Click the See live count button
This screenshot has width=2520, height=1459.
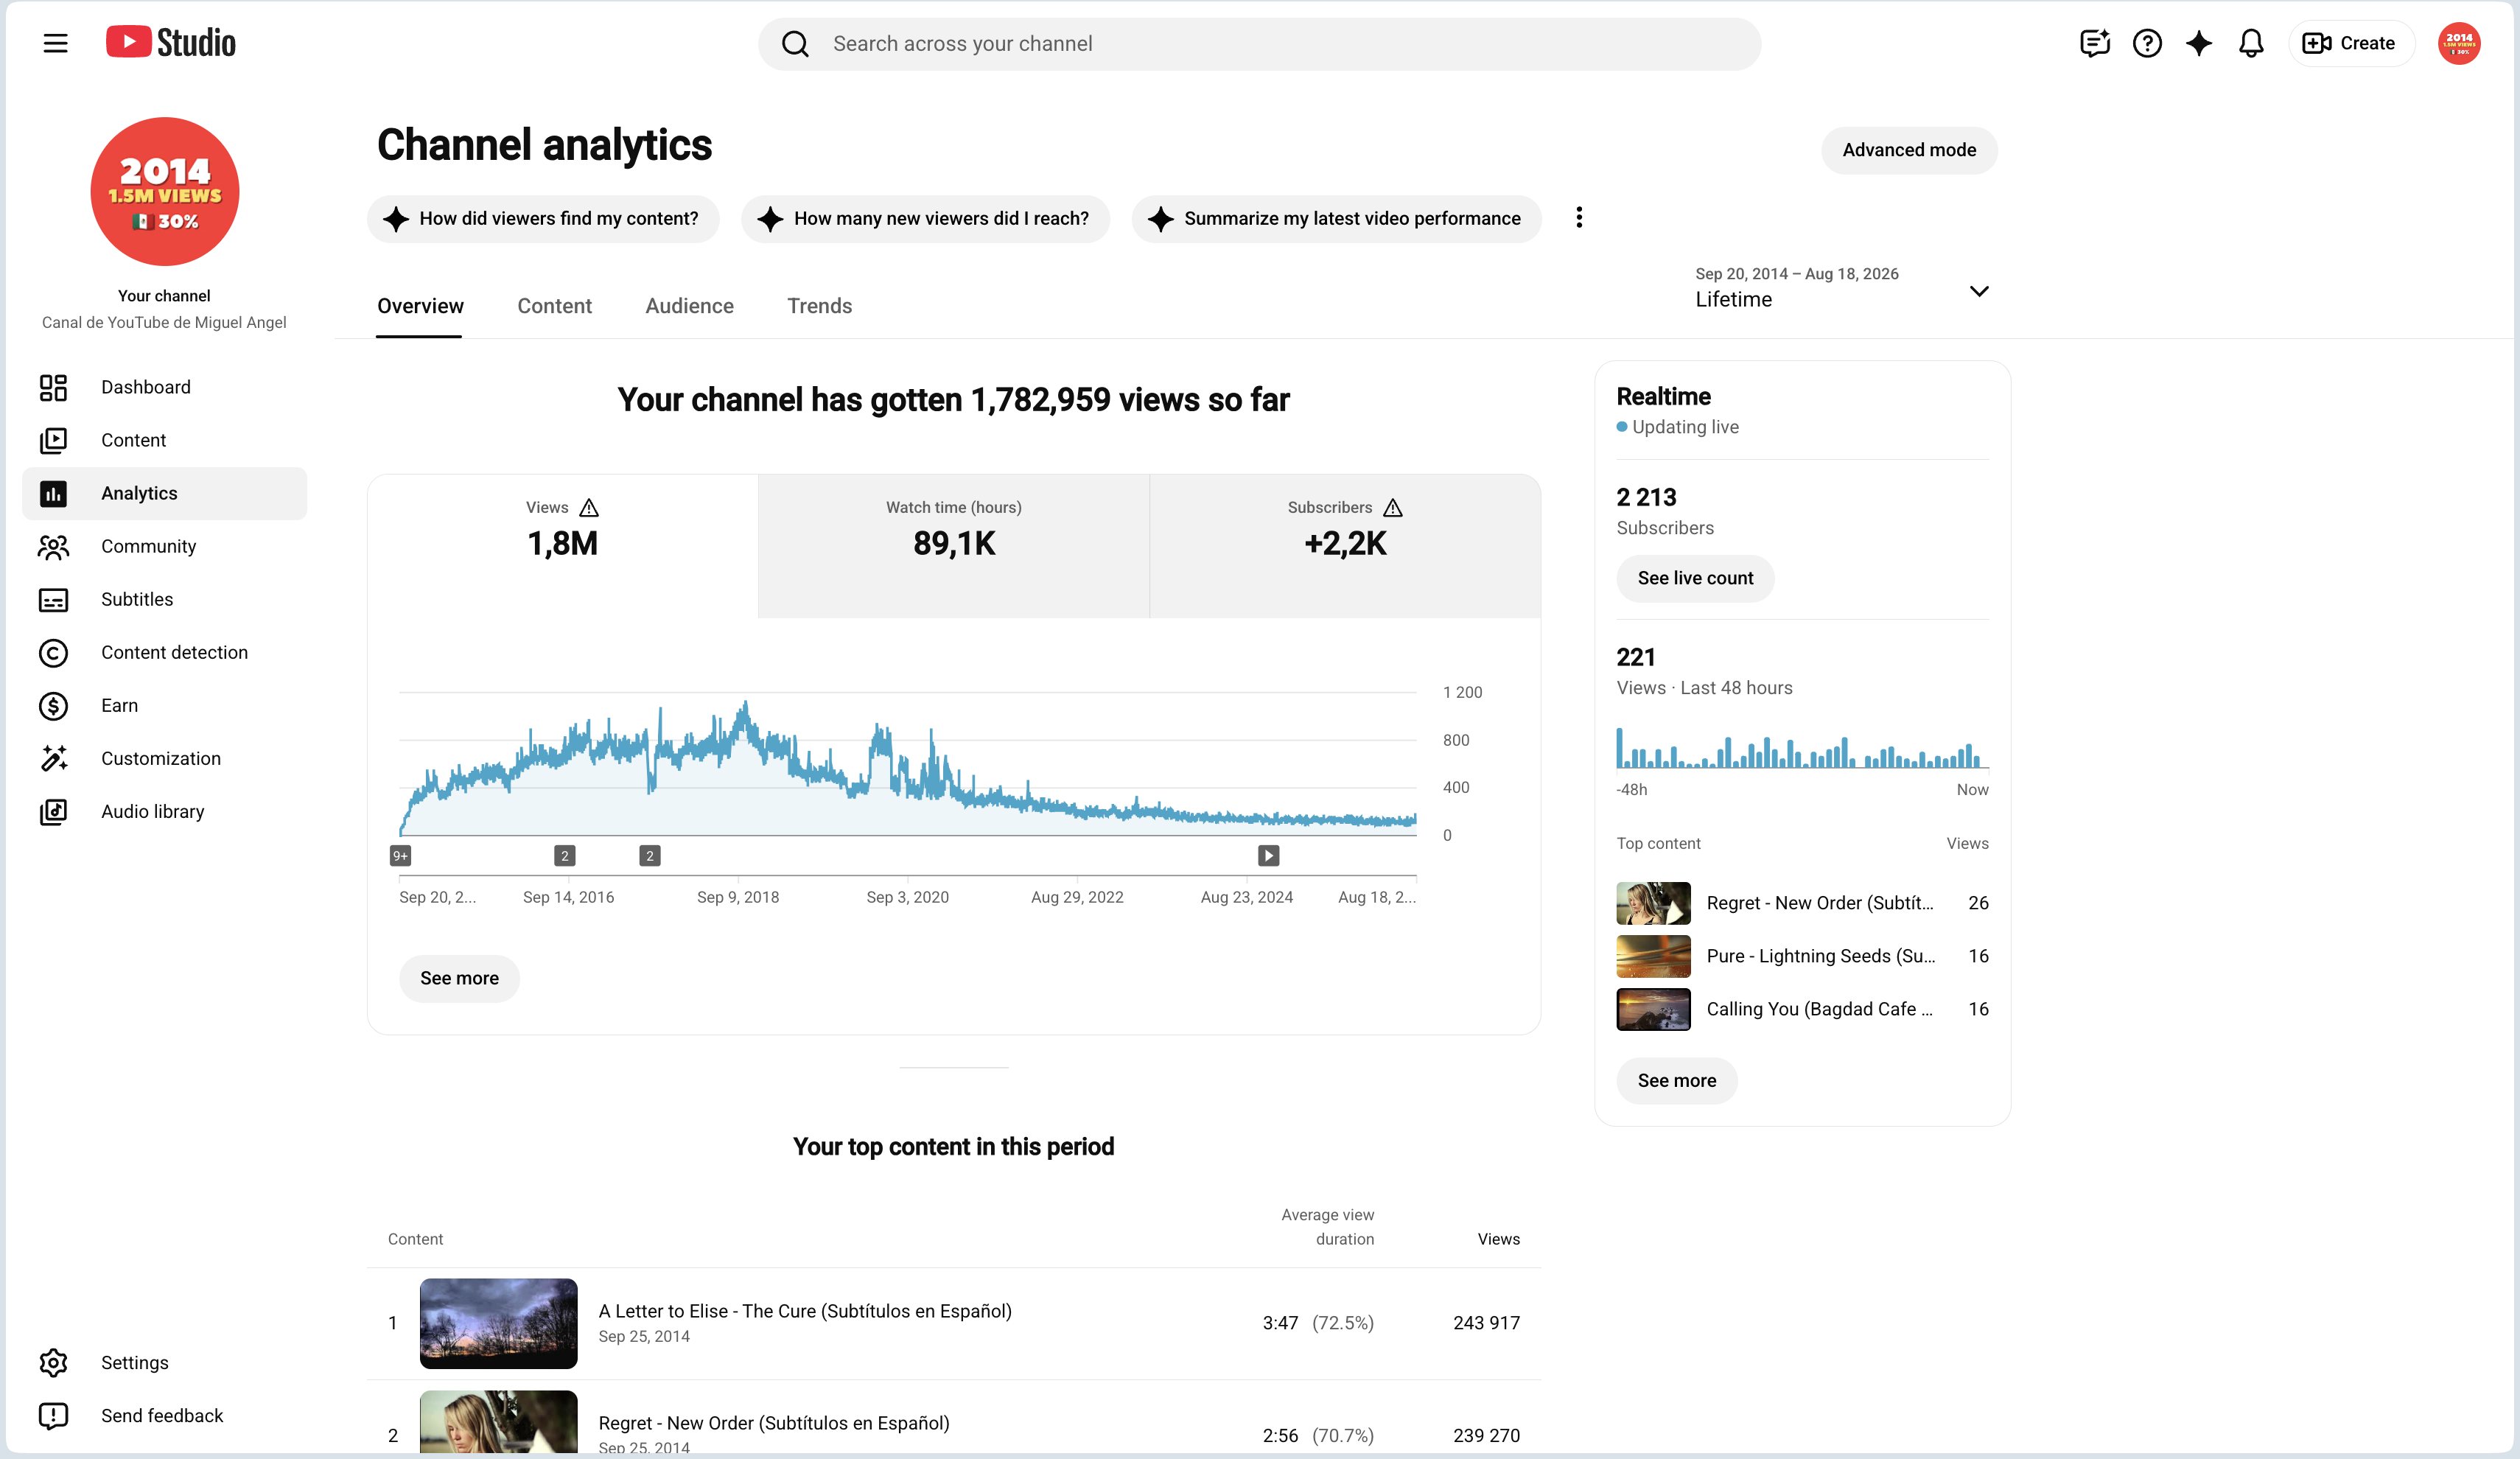point(1695,578)
